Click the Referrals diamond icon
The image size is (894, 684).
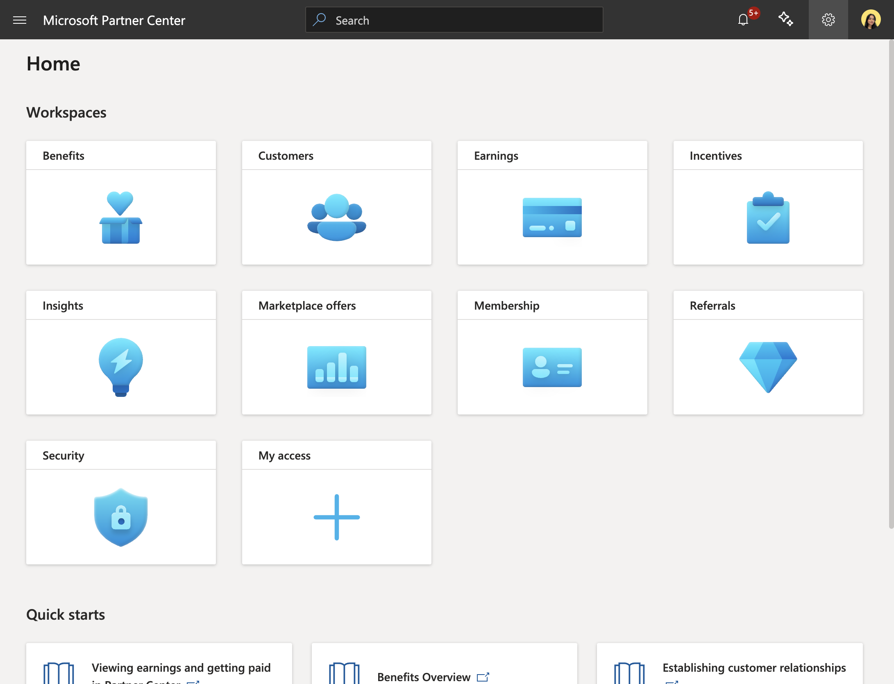click(x=768, y=367)
